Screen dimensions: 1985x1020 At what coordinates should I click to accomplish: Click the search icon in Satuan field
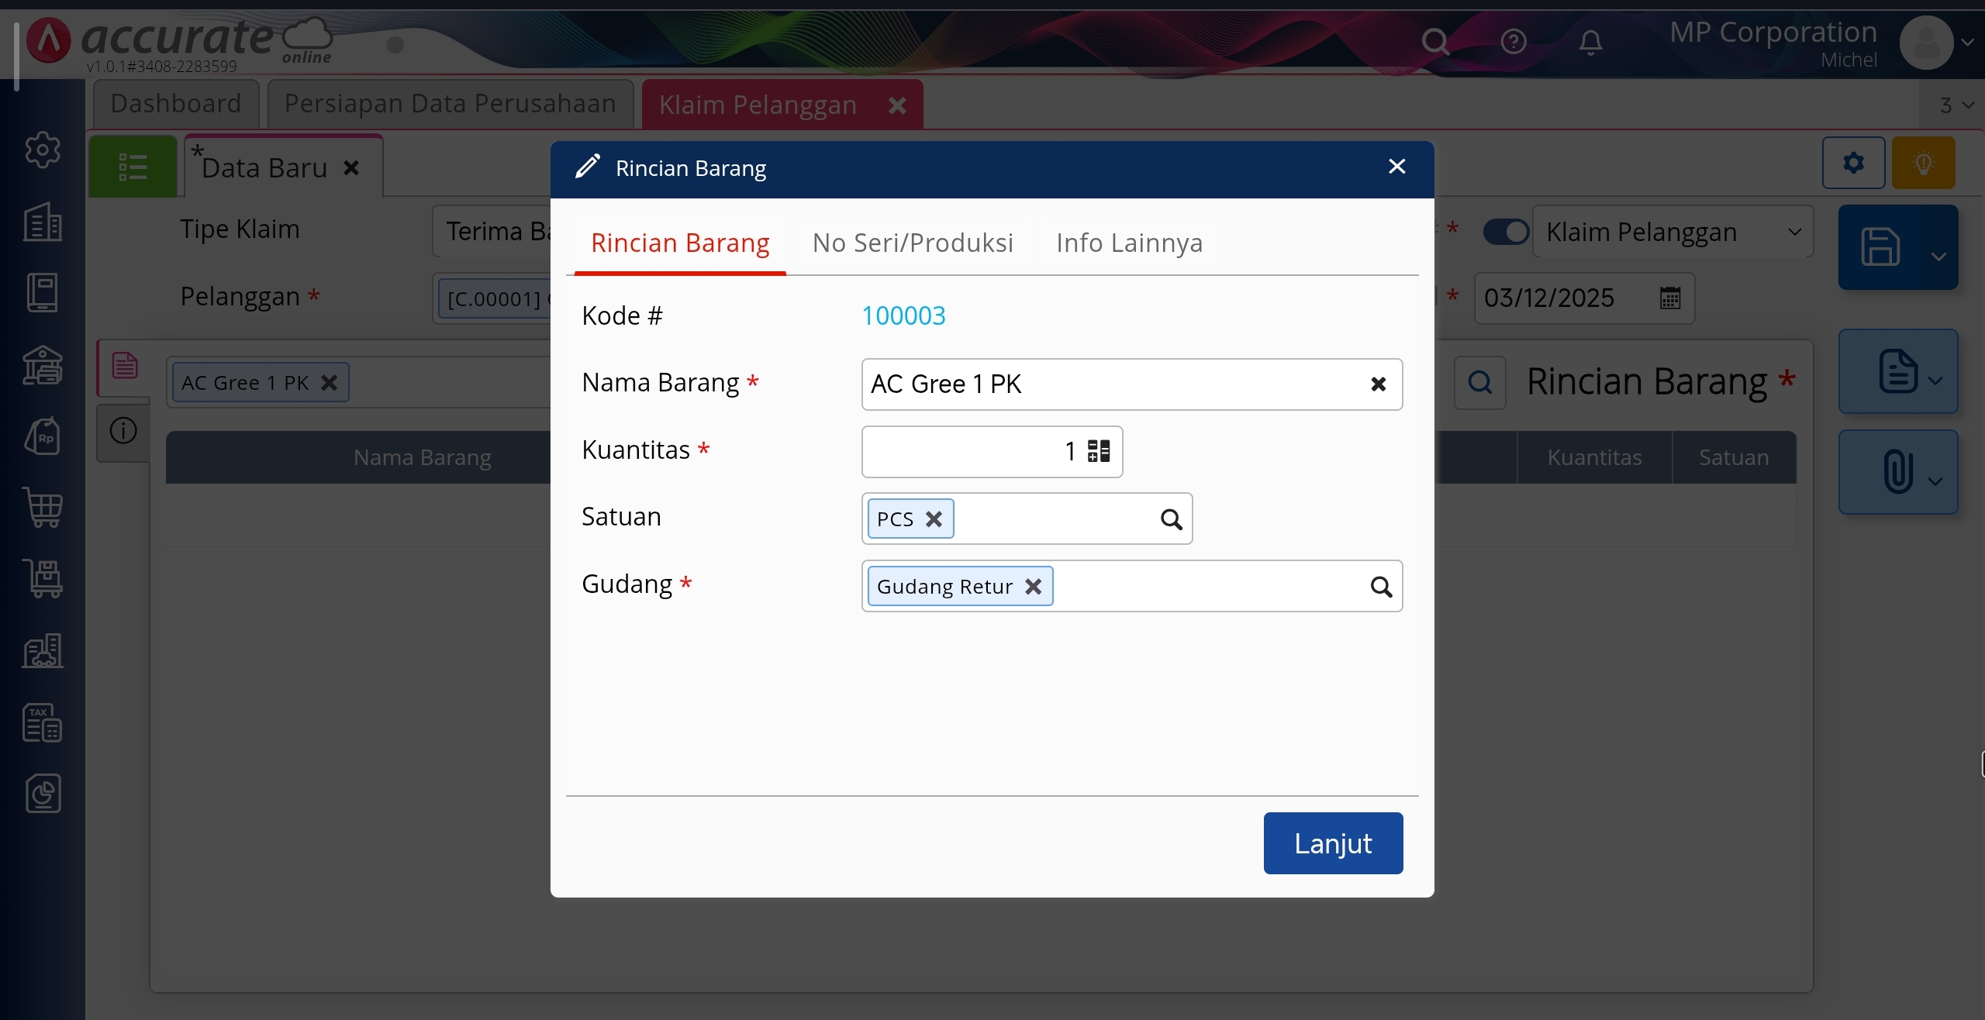pos(1171,519)
